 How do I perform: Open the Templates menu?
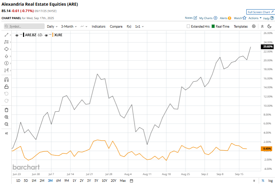point(241,27)
